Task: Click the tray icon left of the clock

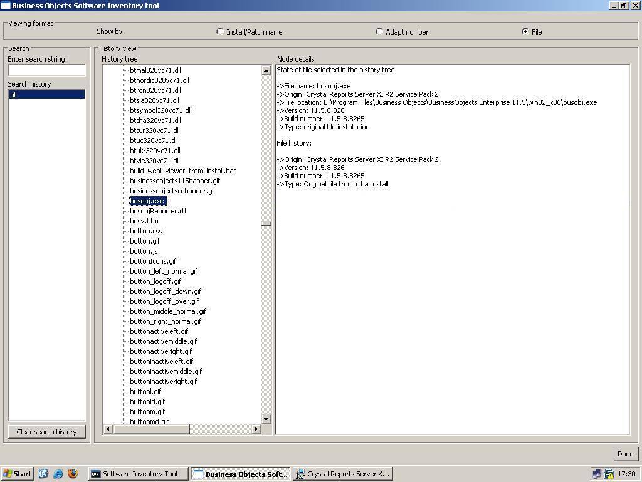Action: tap(609, 474)
